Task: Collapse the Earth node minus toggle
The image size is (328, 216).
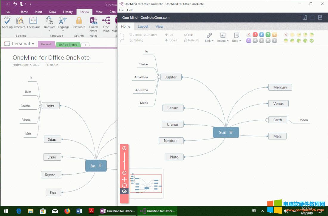Action: [x=267, y=120]
